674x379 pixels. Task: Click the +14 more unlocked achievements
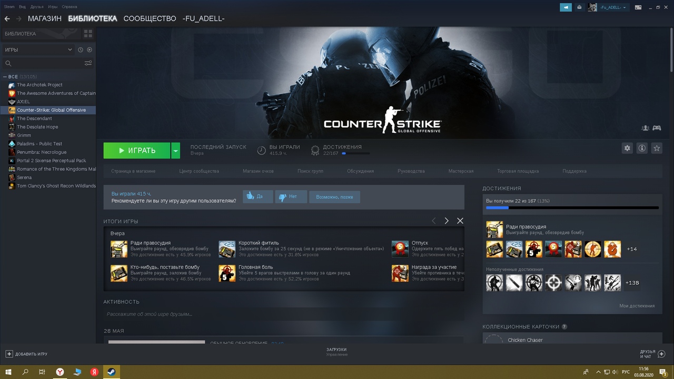632,249
